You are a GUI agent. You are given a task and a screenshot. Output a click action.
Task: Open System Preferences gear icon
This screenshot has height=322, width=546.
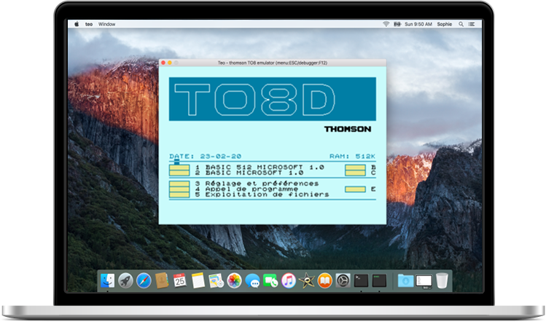[x=343, y=280]
